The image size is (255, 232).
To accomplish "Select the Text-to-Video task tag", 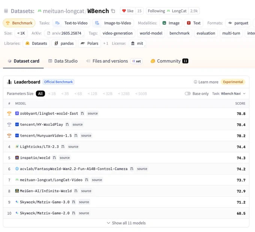I will pos(72,23).
